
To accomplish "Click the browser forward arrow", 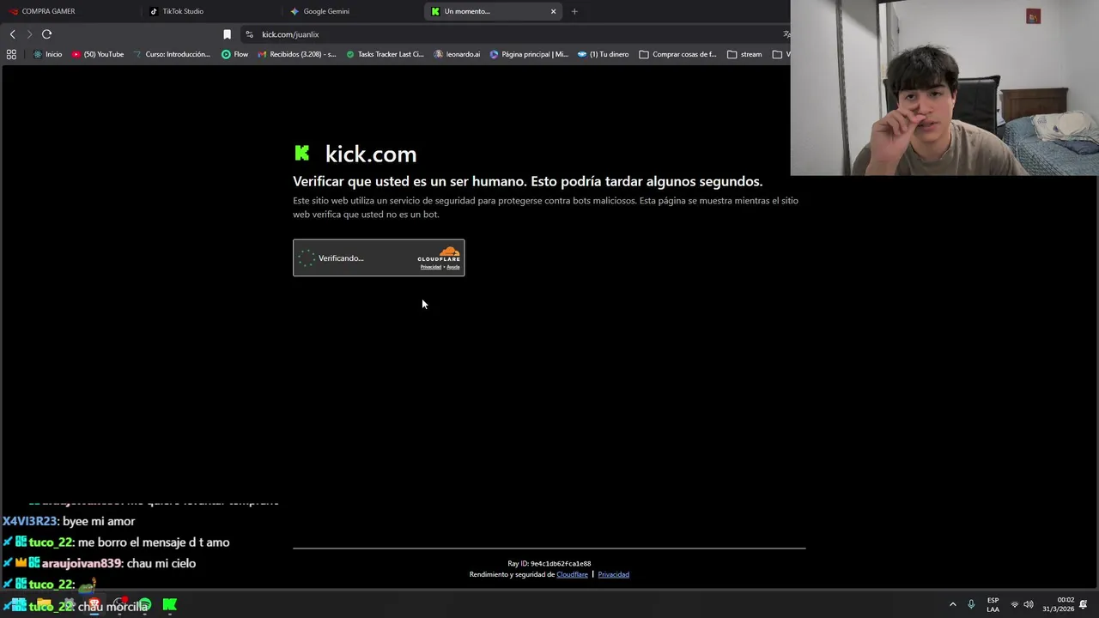I will tap(29, 34).
